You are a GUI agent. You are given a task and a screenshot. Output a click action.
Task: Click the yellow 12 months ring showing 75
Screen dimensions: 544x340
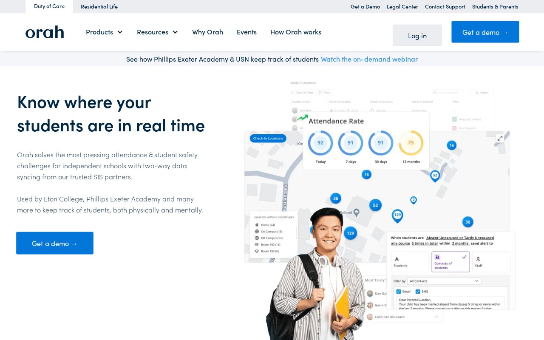click(411, 143)
